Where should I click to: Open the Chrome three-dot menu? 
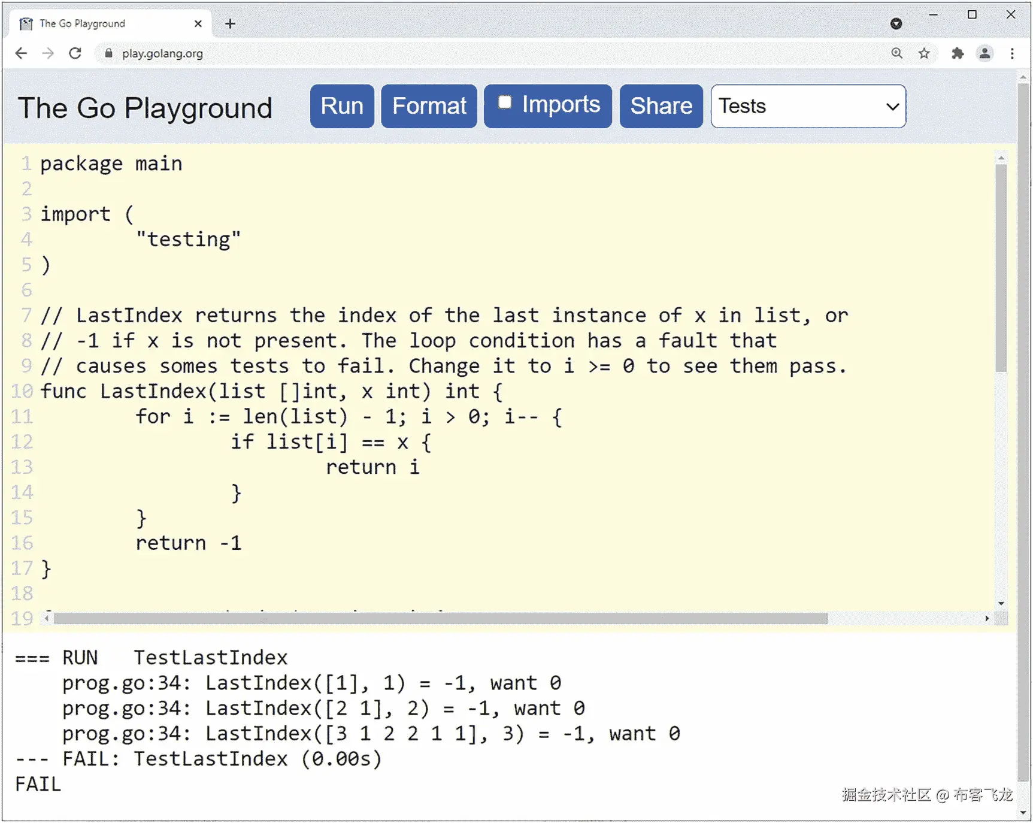pos(1012,53)
